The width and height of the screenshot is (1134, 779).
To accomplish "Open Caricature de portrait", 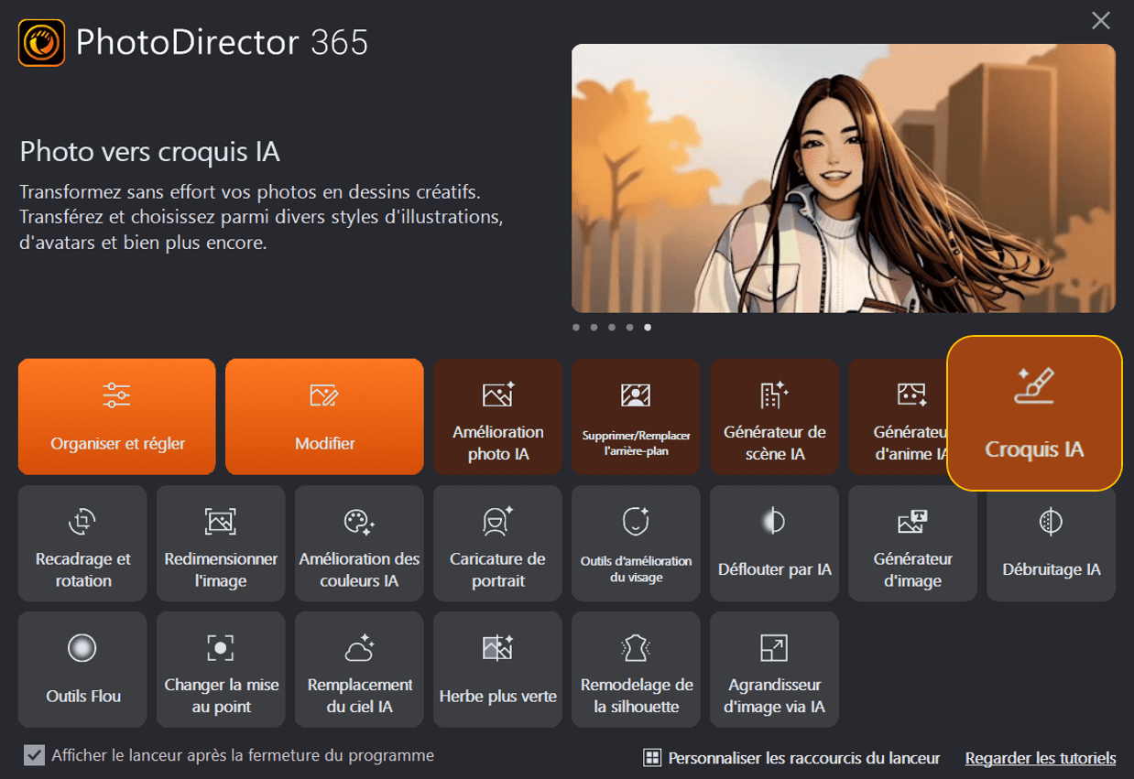I will pos(497,543).
